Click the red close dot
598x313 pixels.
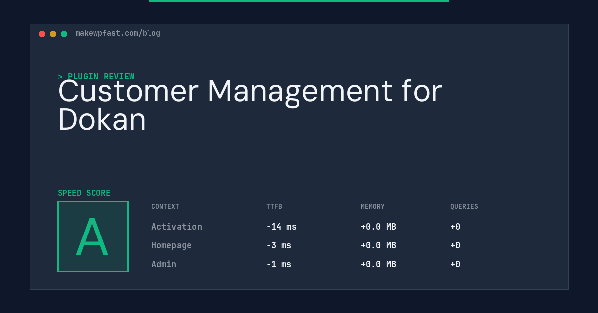42,34
